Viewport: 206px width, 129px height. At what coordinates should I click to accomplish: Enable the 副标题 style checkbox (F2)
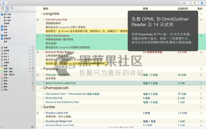click(x=33, y=50)
